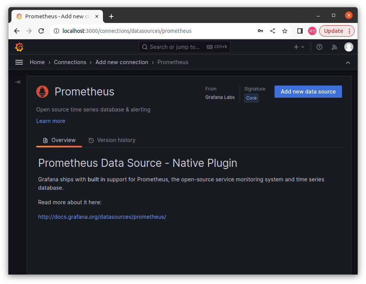Click the browser share icon

[x=273, y=31]
